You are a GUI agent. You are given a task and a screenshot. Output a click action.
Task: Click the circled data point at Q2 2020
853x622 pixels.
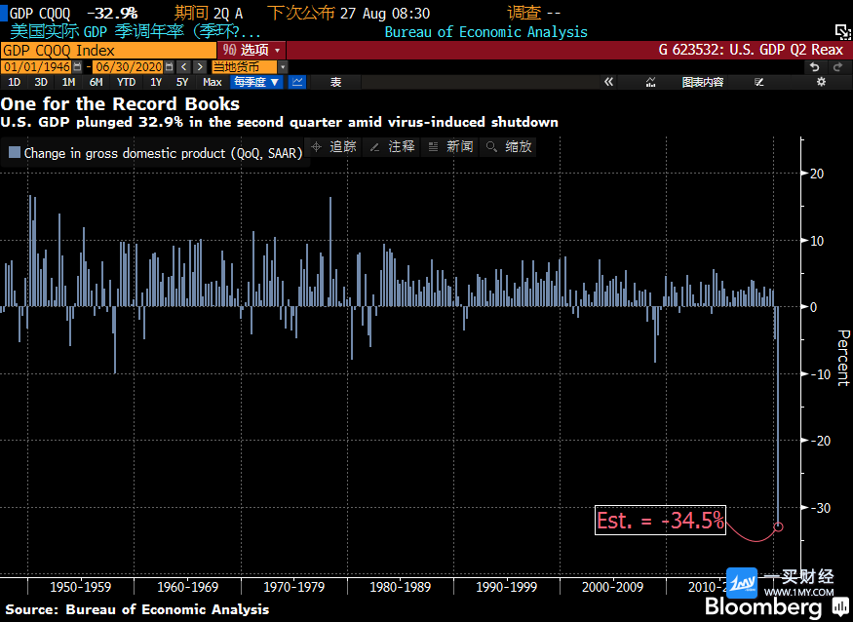[x=779, y=526]
